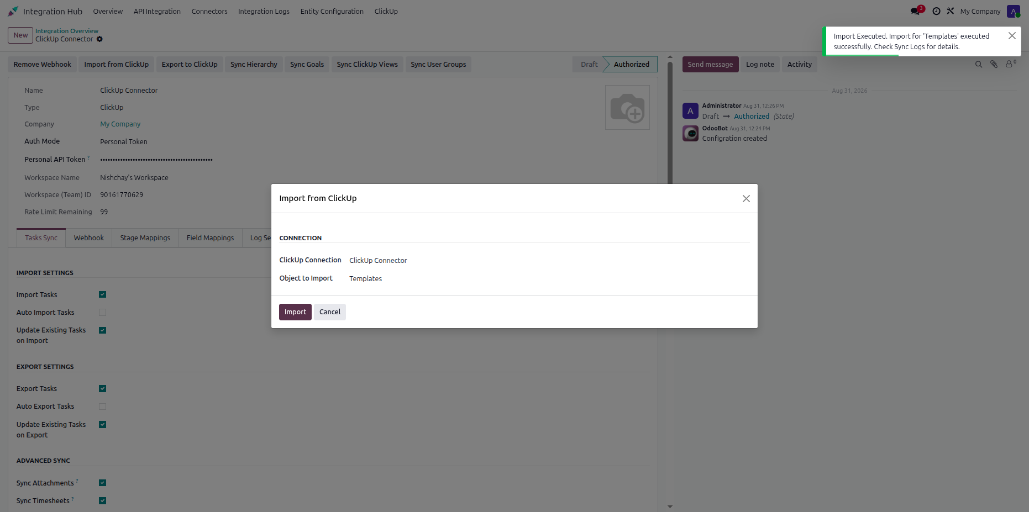Click the paperclip attachments icon
Viewport: 1029px width, 512px height.
coord(994,65)
